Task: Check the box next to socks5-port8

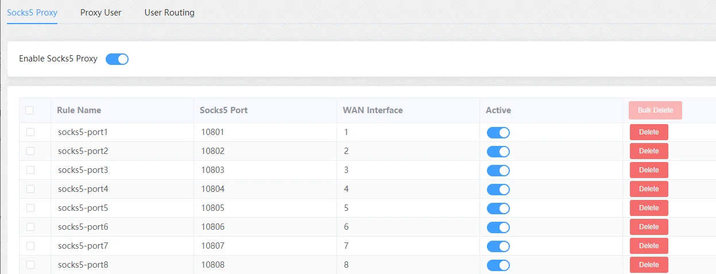Action: coord(30,265)
